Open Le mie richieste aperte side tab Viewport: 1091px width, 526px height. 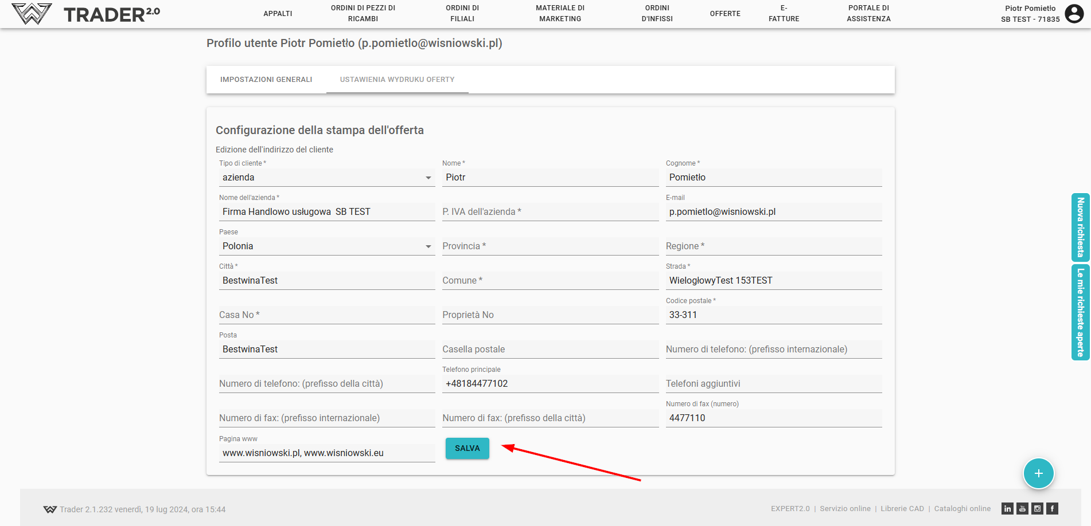tap(1080, 312)
